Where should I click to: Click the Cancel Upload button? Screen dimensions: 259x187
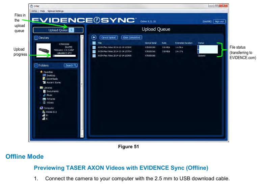(x=108, y=37)
